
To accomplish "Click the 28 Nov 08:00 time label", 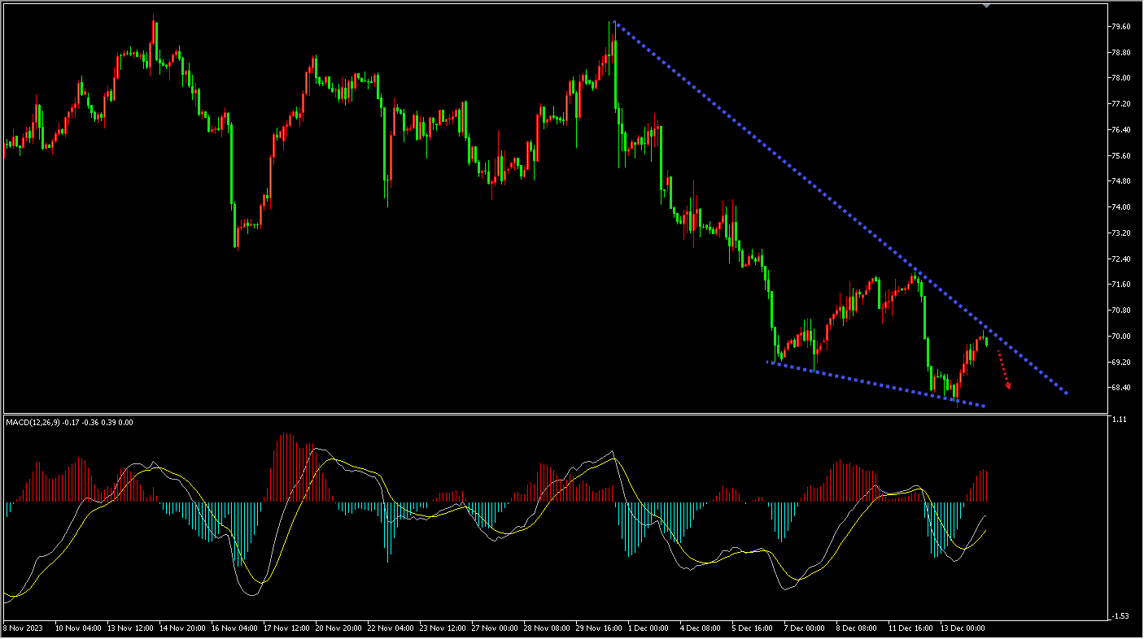I will [547, 628].
